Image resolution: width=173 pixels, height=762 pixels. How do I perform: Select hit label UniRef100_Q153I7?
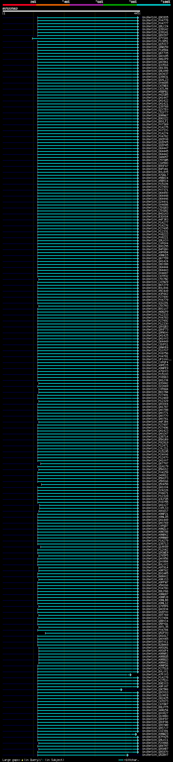(x=155, y=44)
